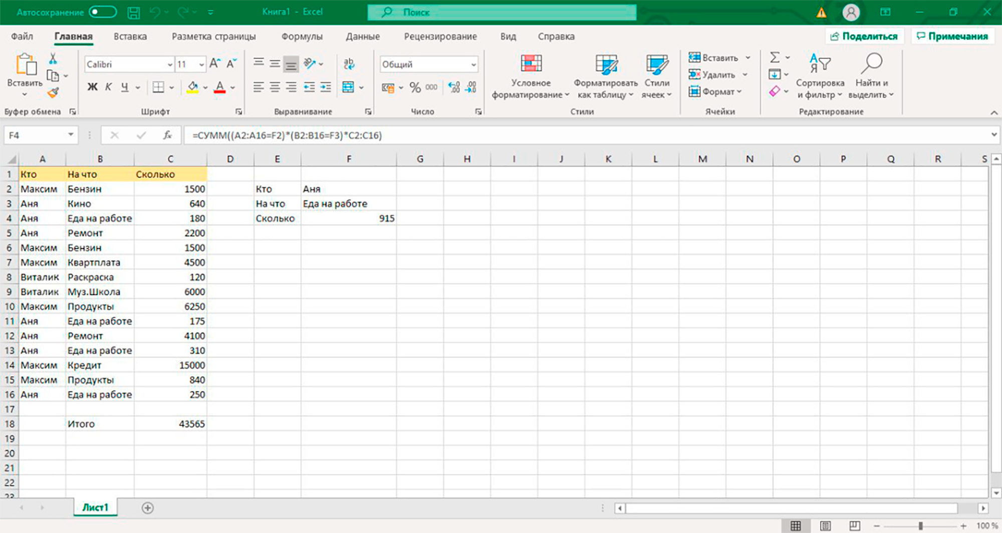
Task: Increase font size with larger A
Action: click(214, 64)
